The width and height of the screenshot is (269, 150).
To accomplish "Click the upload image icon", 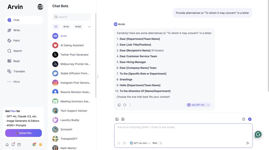I will point(117,119).
